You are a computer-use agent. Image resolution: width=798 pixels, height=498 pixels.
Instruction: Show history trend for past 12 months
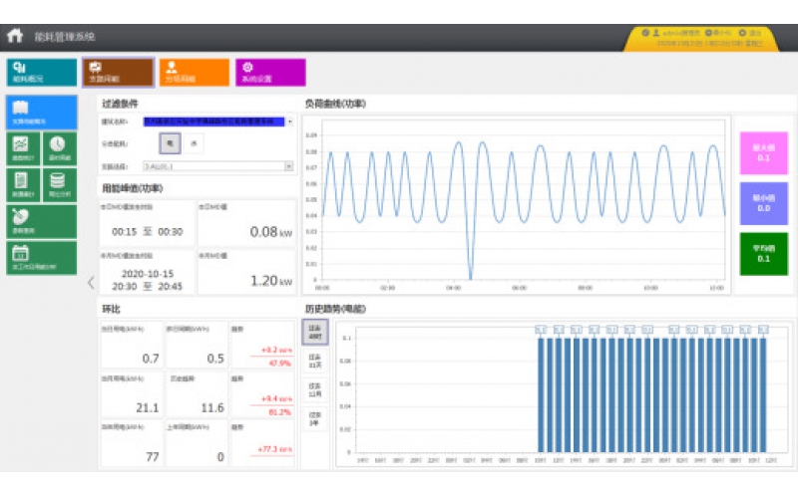[x=315, y=389]
